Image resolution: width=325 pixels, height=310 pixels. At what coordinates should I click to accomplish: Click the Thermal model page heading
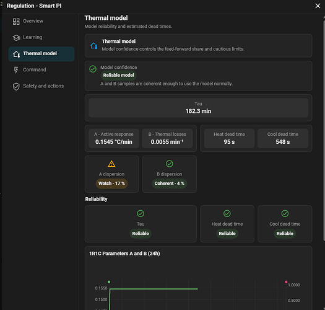point(106,18)
